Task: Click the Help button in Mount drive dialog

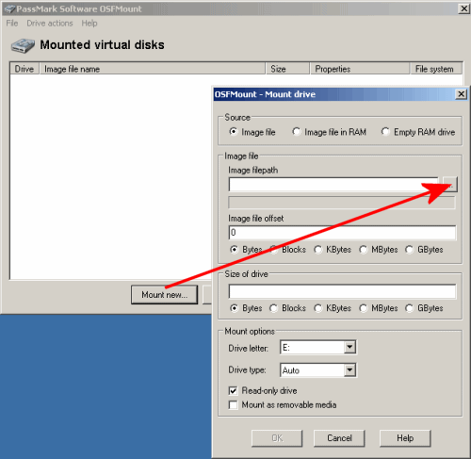Action: click(x=405, y=438)
